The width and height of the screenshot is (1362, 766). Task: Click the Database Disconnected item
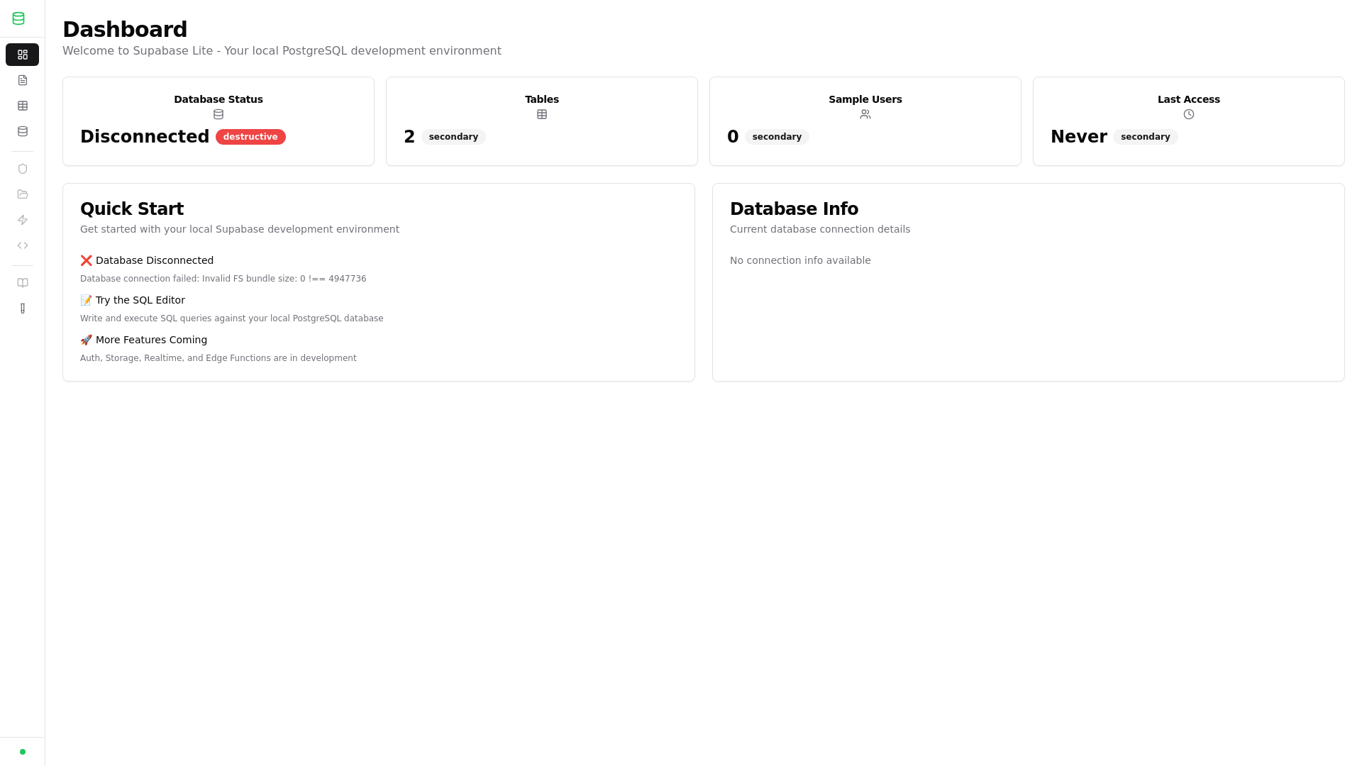(147, 260)
